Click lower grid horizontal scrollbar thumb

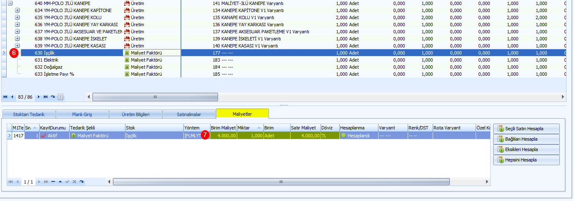point(281,182)
